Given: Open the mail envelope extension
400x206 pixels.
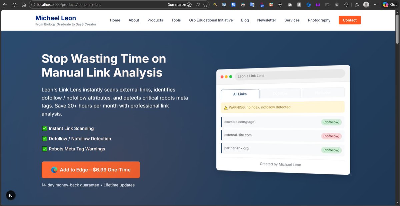Looking at the screenshot, I should pos(327,5).
